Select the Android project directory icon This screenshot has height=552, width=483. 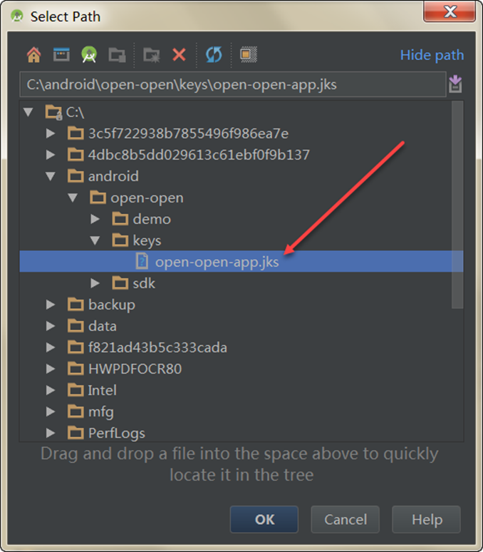tap(89, 55)
